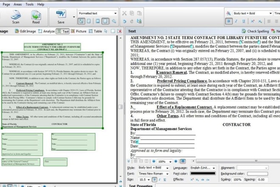Click the Spacing field showing 0.00

pos(263,179)
